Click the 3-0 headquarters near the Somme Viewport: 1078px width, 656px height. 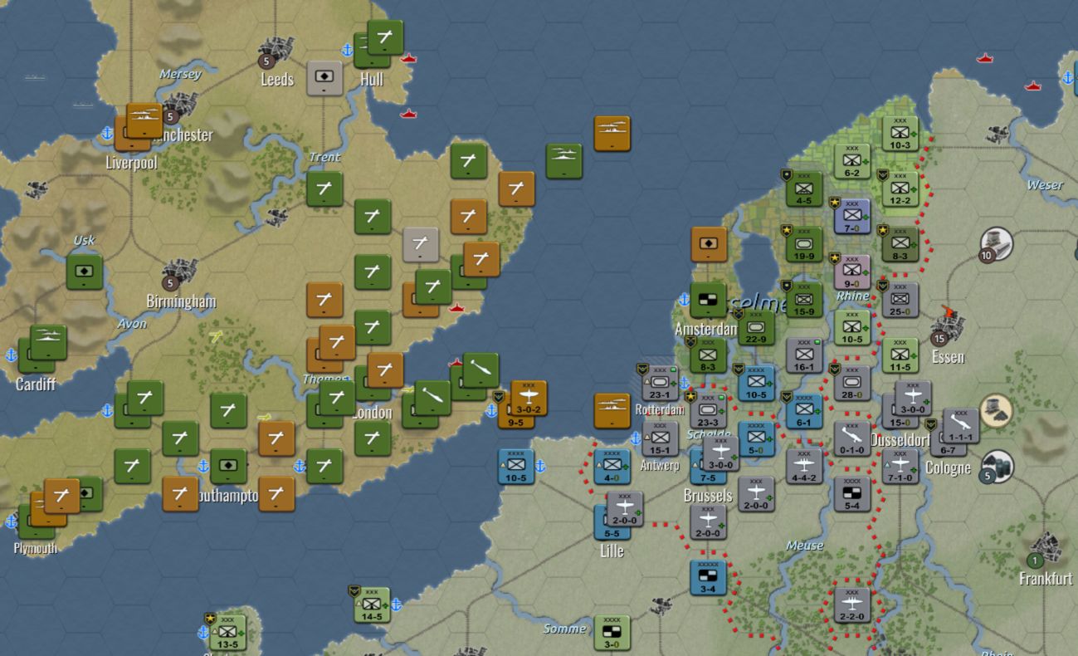coord(612,633)
